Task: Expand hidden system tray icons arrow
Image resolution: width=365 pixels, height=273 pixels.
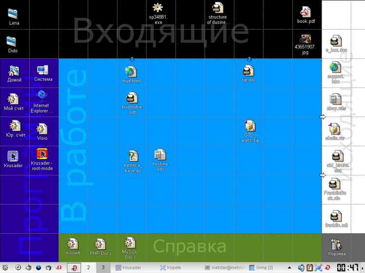Action: tap(290, 268)
